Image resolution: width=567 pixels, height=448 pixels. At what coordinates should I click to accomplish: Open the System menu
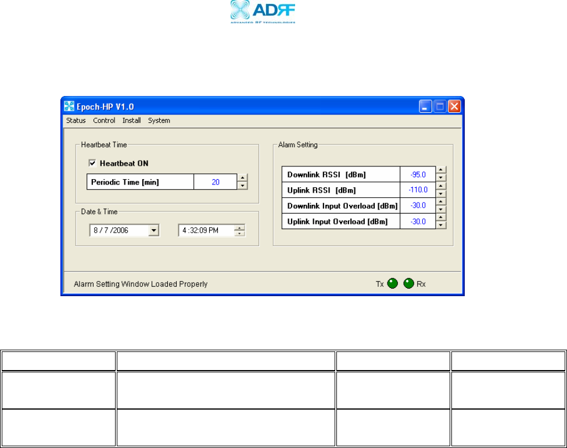tap(159, 120)
